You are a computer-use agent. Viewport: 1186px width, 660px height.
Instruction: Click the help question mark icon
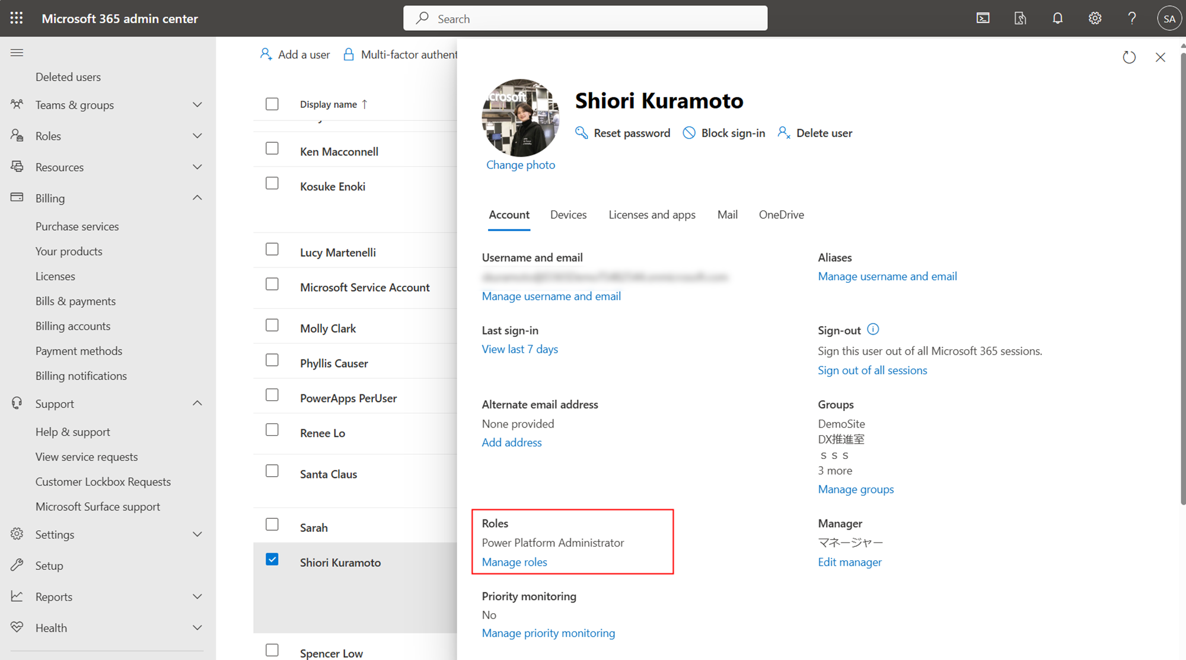[x=1131, y=18]
